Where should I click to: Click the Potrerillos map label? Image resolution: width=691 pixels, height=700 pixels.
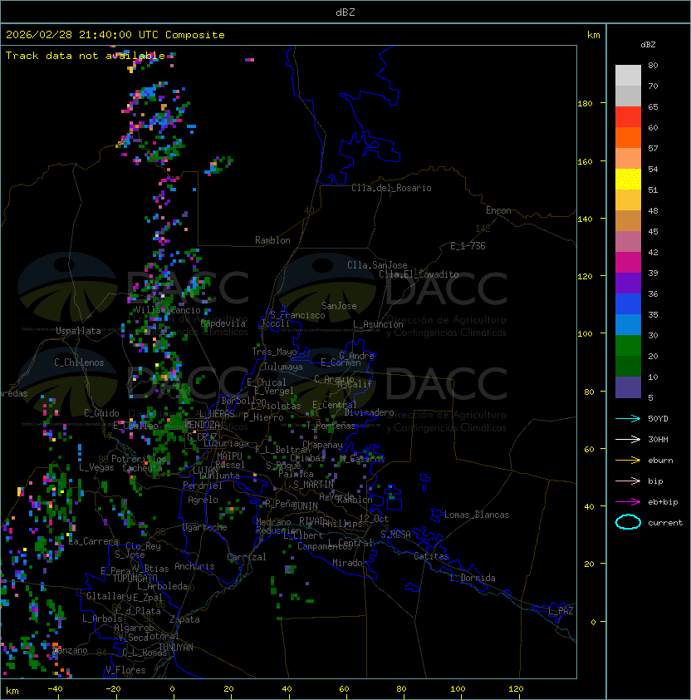[139, 458]
